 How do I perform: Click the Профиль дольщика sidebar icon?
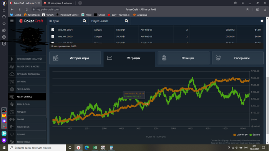click(12, 74)
